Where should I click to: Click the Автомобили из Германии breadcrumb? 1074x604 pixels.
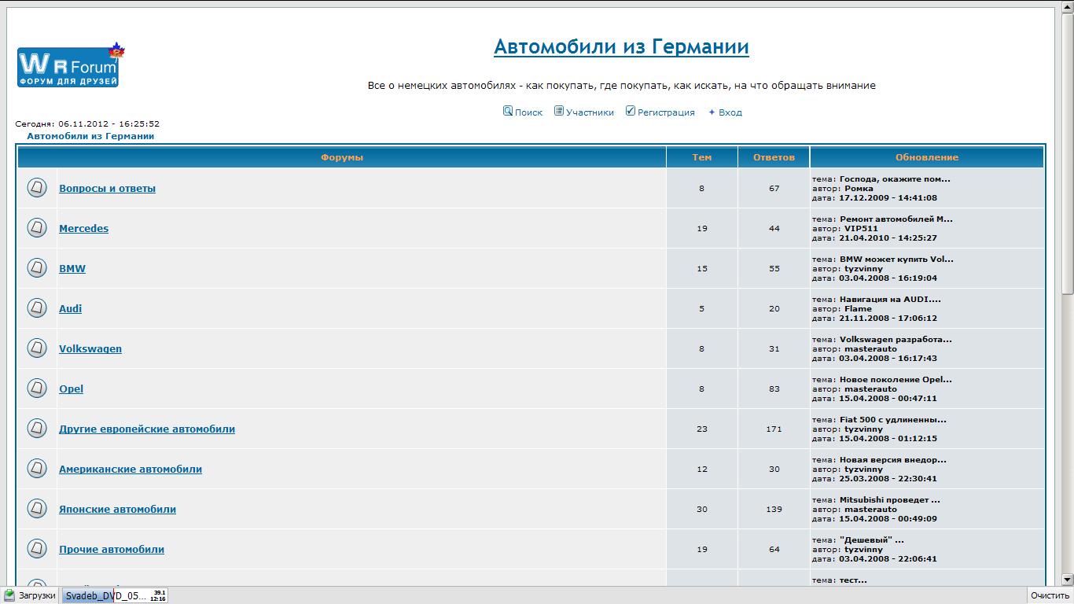pos(90,136)
